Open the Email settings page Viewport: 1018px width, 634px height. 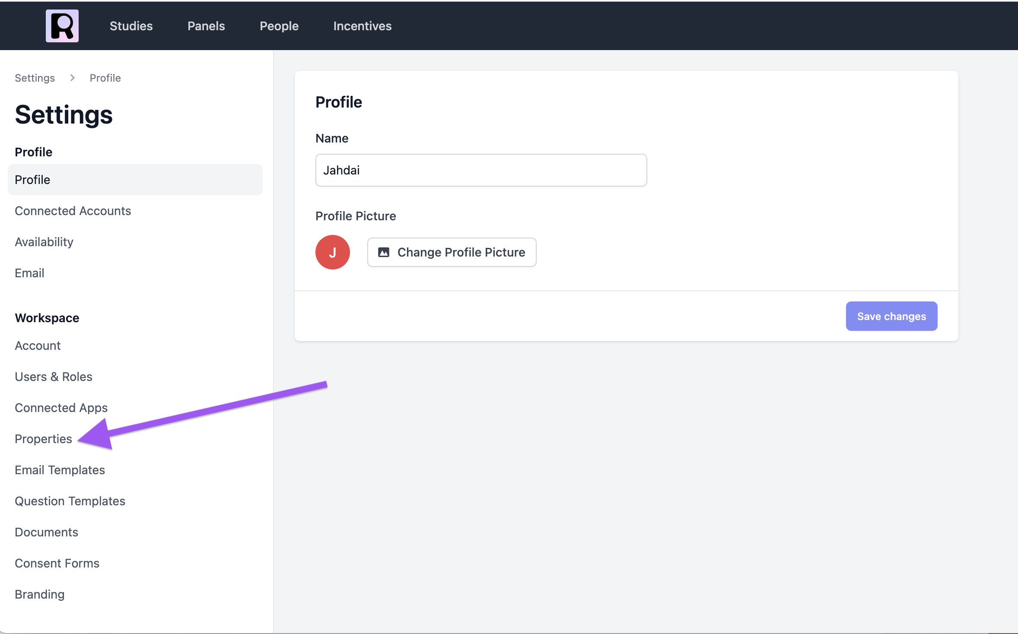tap(29, 273)
